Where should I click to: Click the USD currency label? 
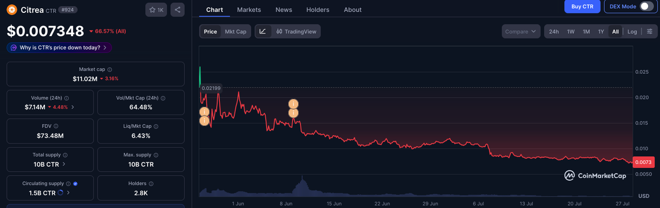click(643, 196)
